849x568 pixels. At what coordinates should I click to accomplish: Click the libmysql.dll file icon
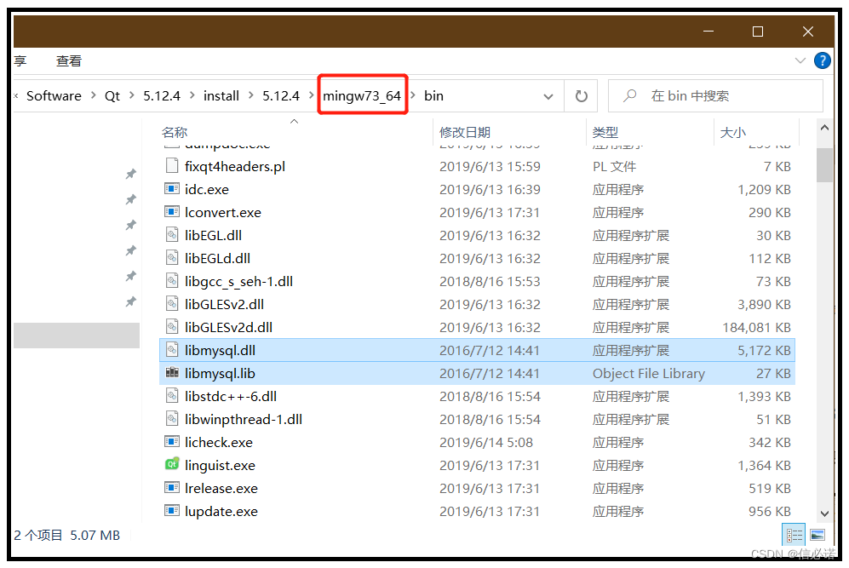click(172, 350)
